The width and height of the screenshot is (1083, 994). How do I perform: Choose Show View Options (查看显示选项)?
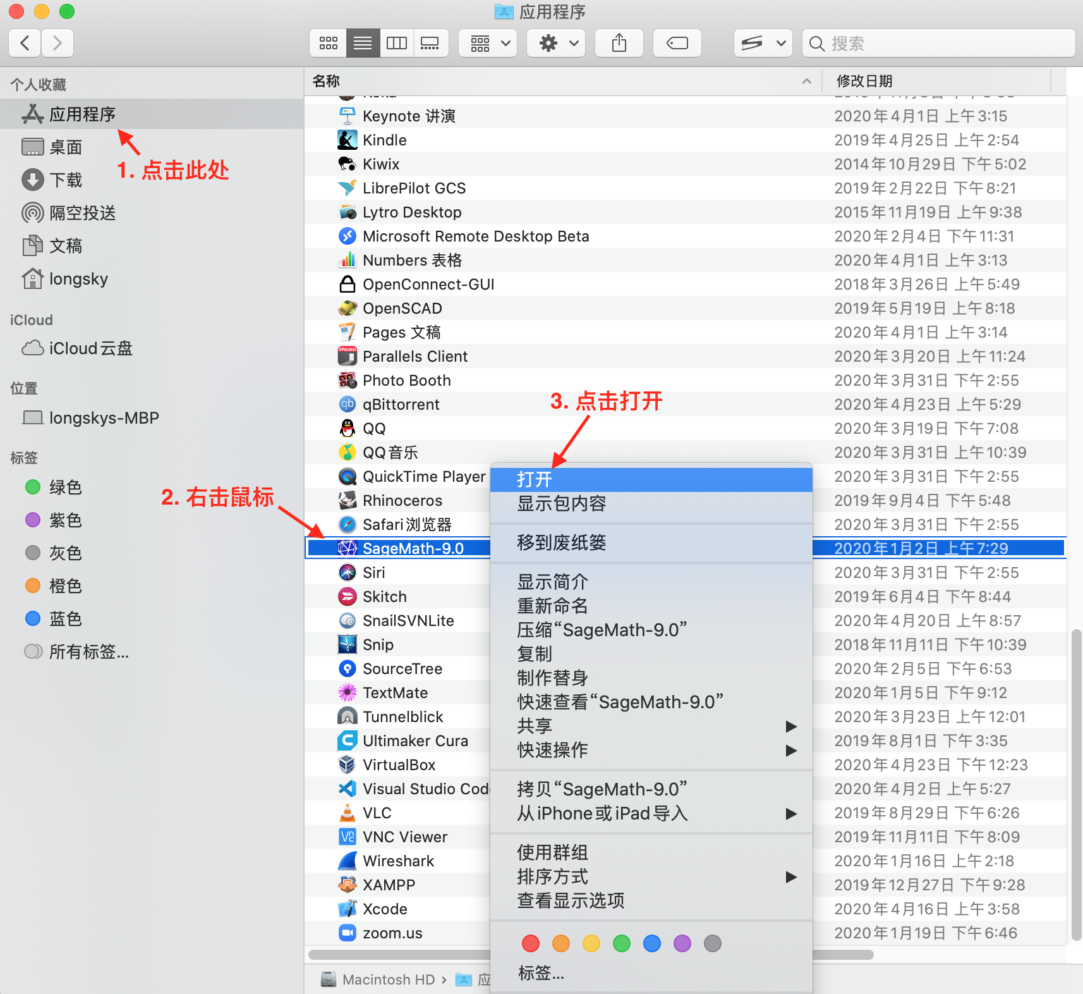coord(651,900)
